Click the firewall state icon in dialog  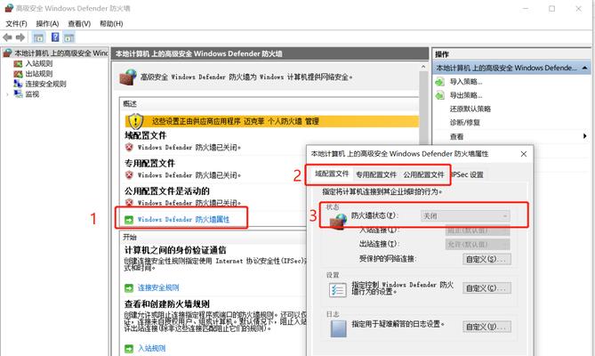(338, 222)
